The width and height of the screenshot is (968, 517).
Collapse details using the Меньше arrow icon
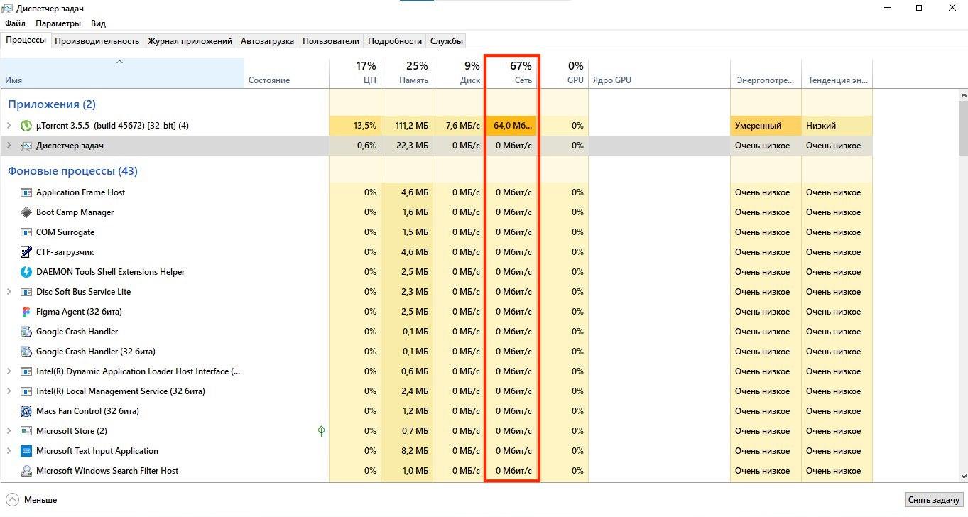[x=12, y=499]
